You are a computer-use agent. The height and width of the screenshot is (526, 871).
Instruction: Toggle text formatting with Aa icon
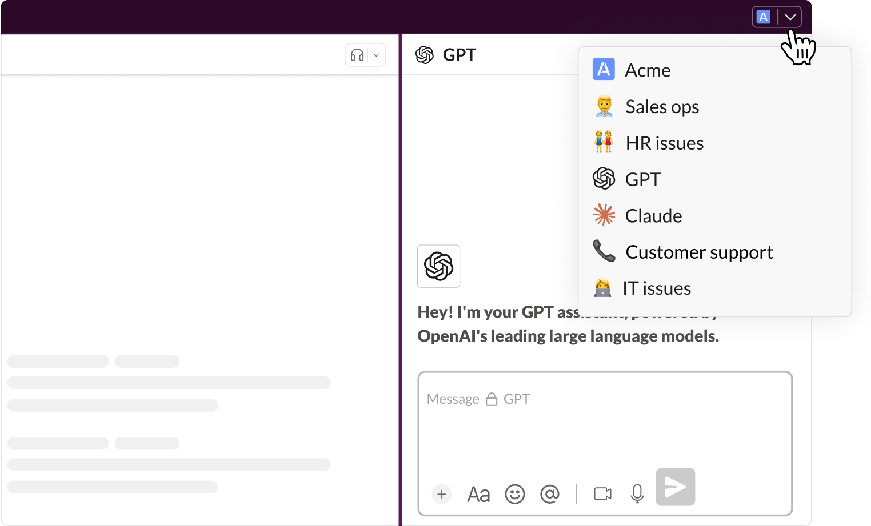478,494
